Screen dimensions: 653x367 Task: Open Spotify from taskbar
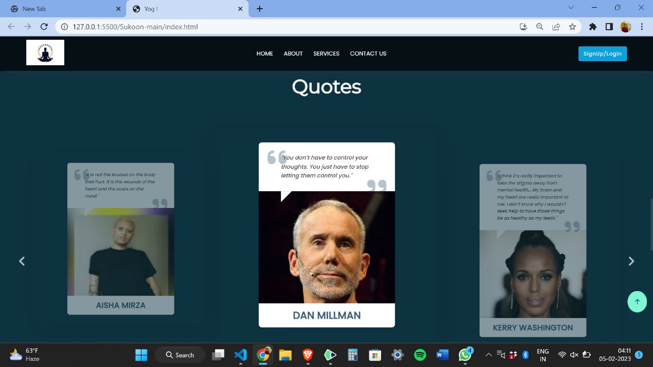[420, 355]
